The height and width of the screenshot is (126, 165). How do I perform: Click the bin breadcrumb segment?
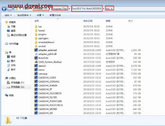108,9
